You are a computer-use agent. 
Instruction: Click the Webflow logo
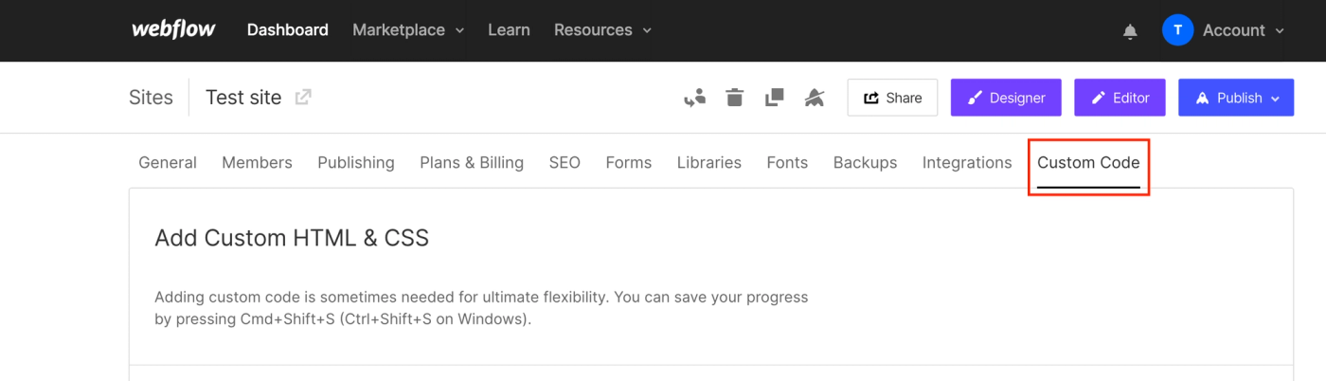(x=173, y=29)
